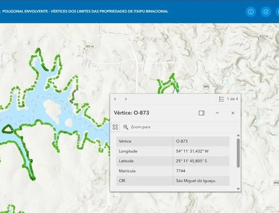The height and width of the screenshot is (213, 279).
Task: Dock the Vértice O-873 popup
Action: click(201, 113)
